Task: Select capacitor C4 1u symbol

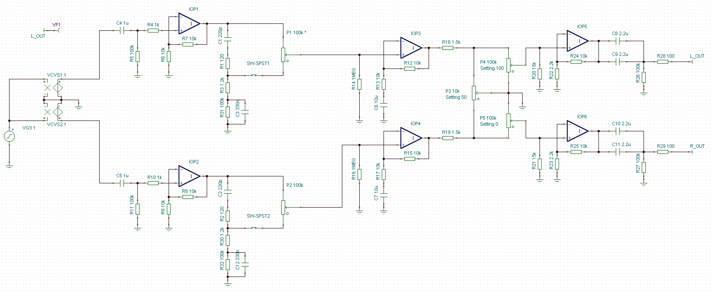Action: point(123,30)
